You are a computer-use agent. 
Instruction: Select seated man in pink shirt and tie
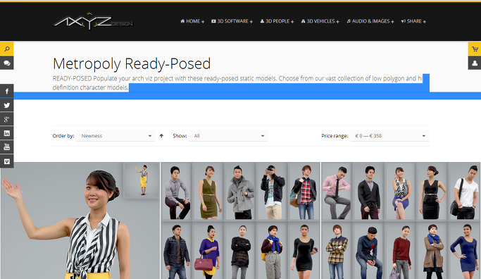(337, 191)
